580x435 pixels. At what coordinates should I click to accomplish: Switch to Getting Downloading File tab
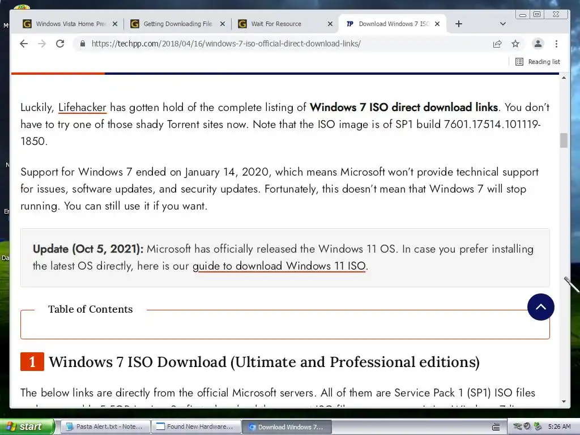pyautogui.click(x=177, y=24)
